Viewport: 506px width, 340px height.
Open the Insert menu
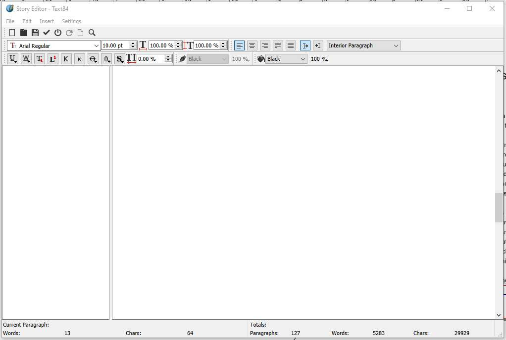[47, 21]
